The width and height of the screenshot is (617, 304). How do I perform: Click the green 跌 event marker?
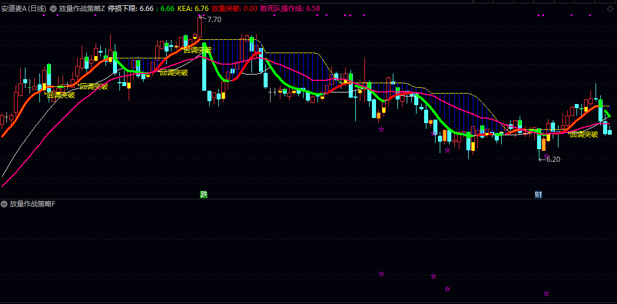203,194
